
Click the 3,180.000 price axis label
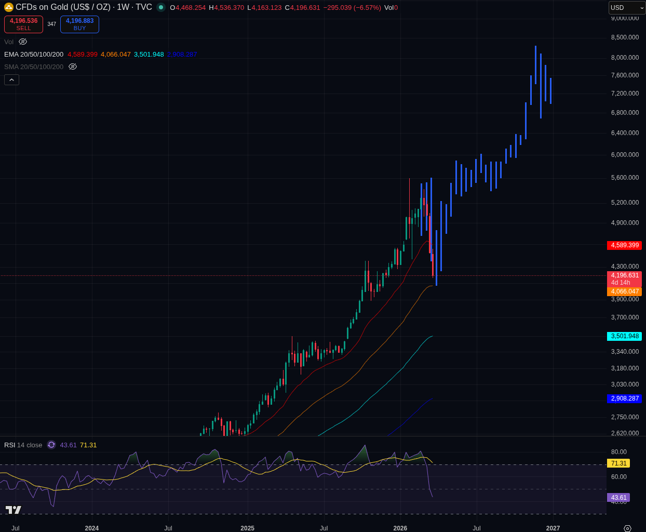(x=625, y=368)
